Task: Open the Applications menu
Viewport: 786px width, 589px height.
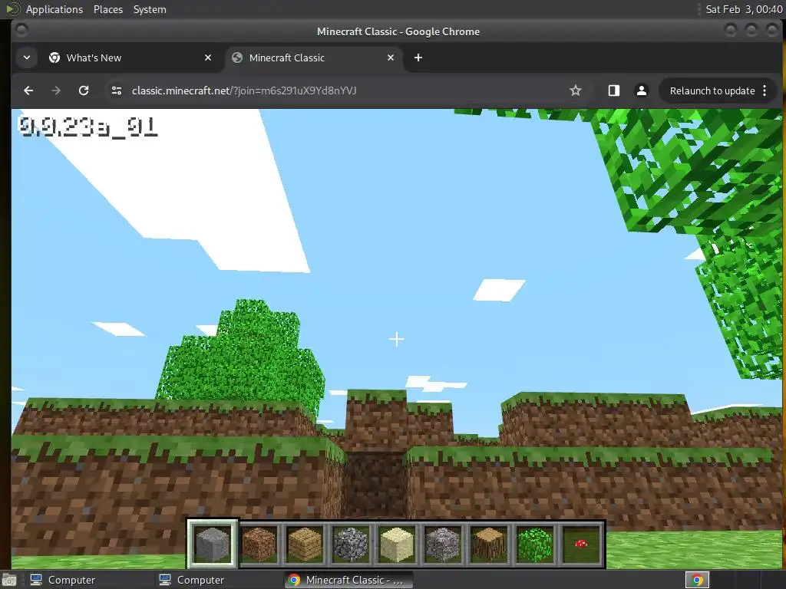Action: [x=54, y=9]
